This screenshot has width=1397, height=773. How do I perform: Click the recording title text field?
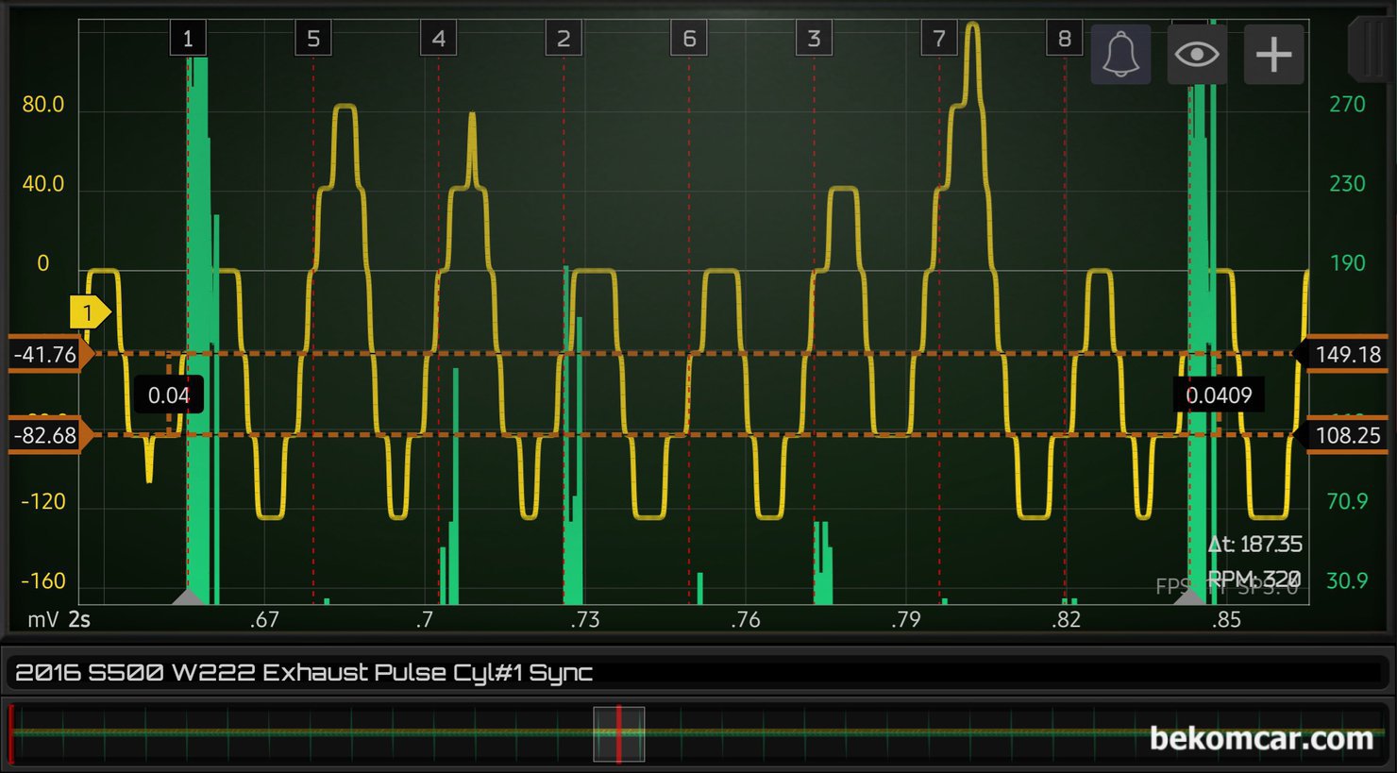tap(697, 673)
